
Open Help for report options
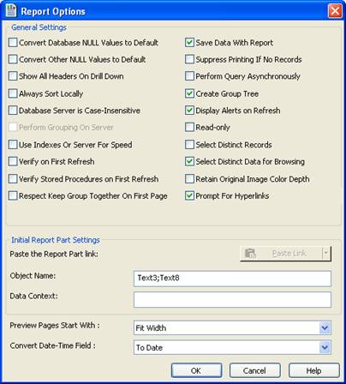click(314, 370)
